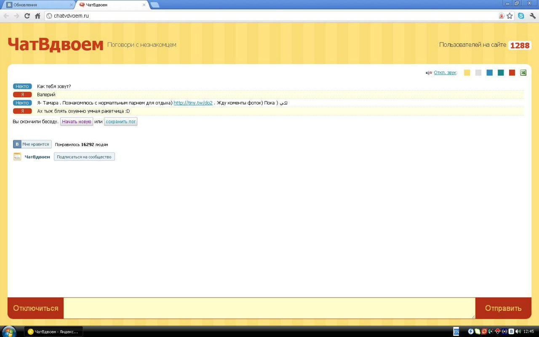
Task: Click the Отключиться button
Action: click(36, 308)
